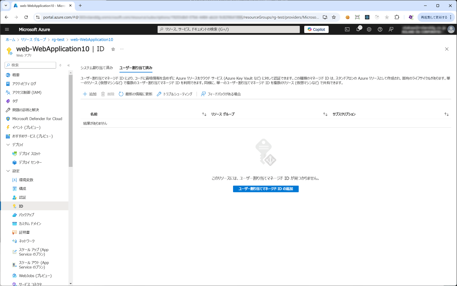Click 再起動して更新する browser button
Viewport: 457px width, 286px height.
[x=436, y=17]
